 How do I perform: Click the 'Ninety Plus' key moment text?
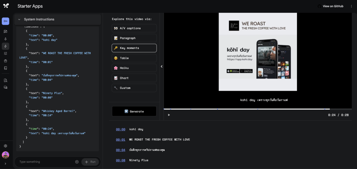tap(139, 160)
